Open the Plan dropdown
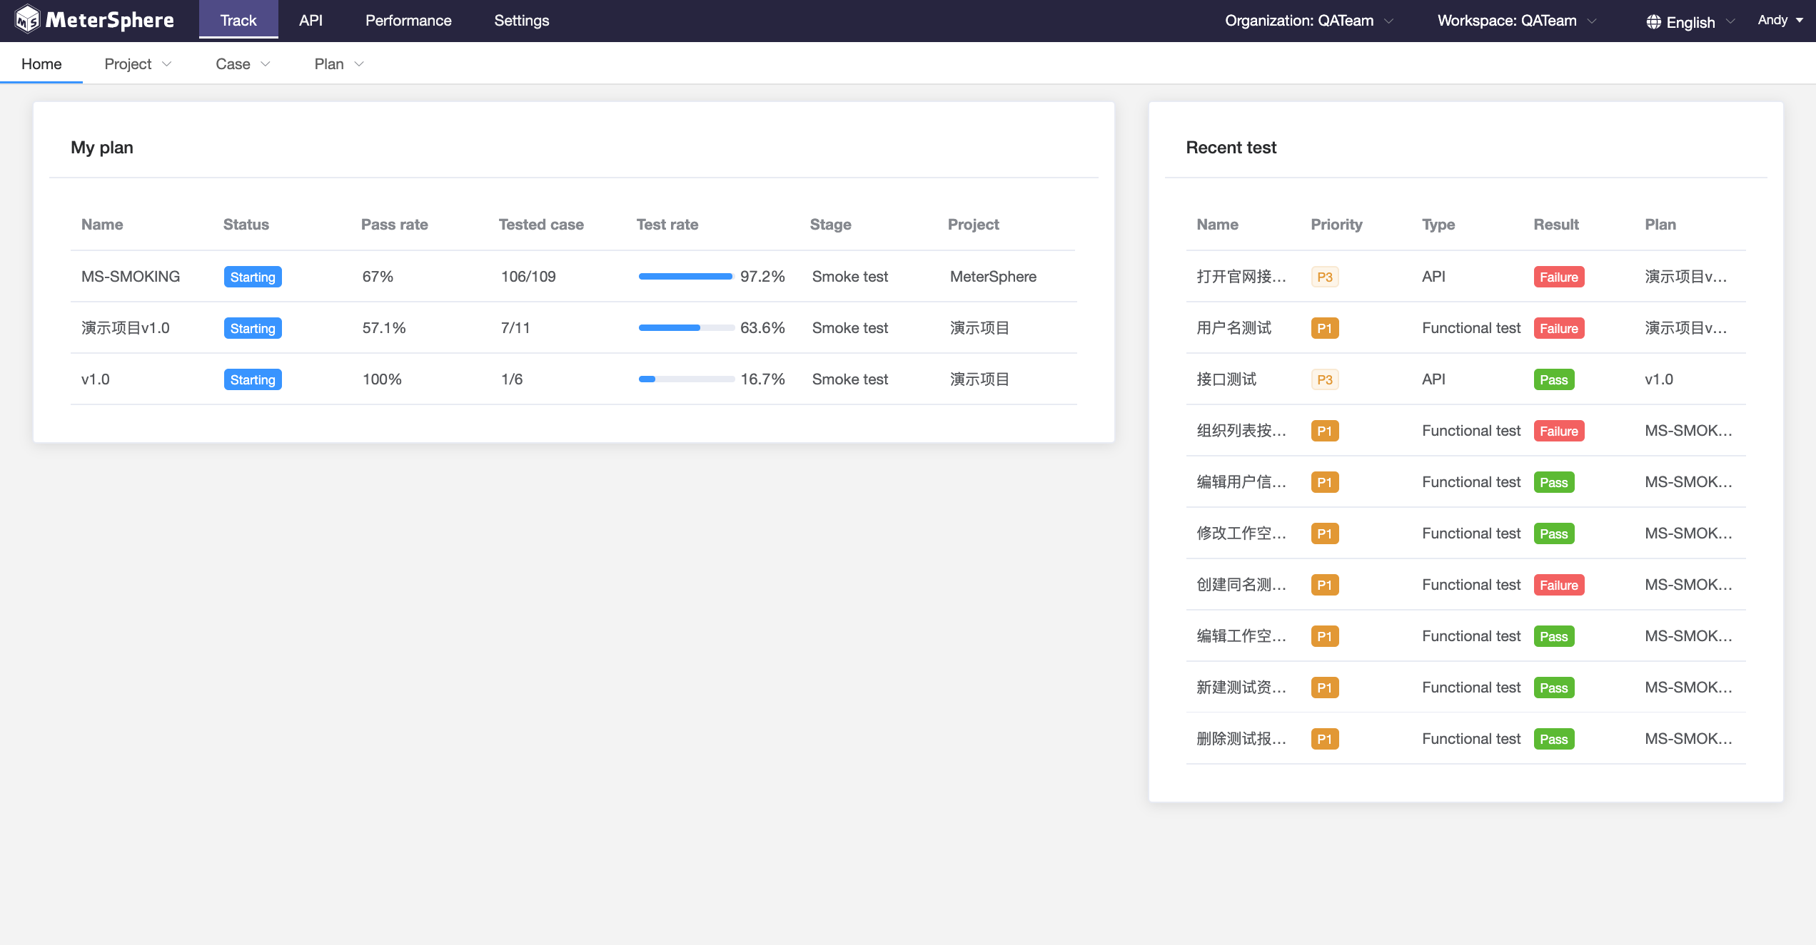The height and width of the screenshot is (945, 1816). pos(338,63)
